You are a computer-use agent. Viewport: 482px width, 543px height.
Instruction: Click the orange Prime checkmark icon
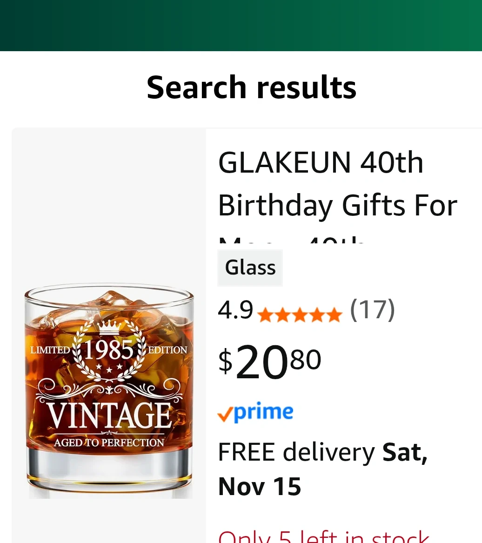coord(225,414)
